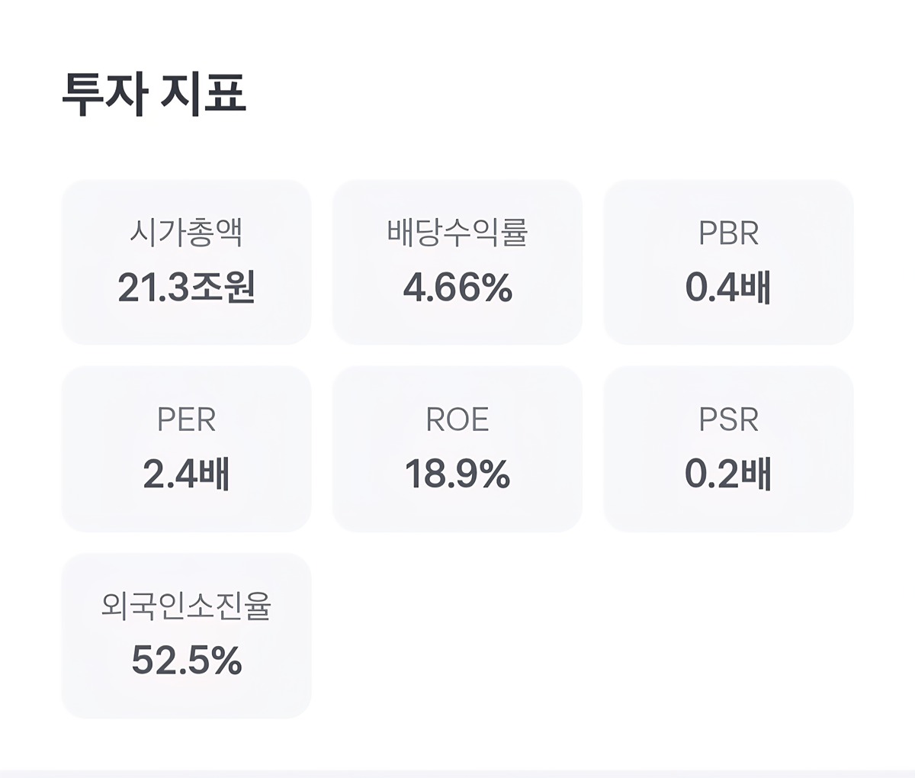Click the PBR label text
The width and height of the screenshot is (915, 778).
(x=728, y=233)
